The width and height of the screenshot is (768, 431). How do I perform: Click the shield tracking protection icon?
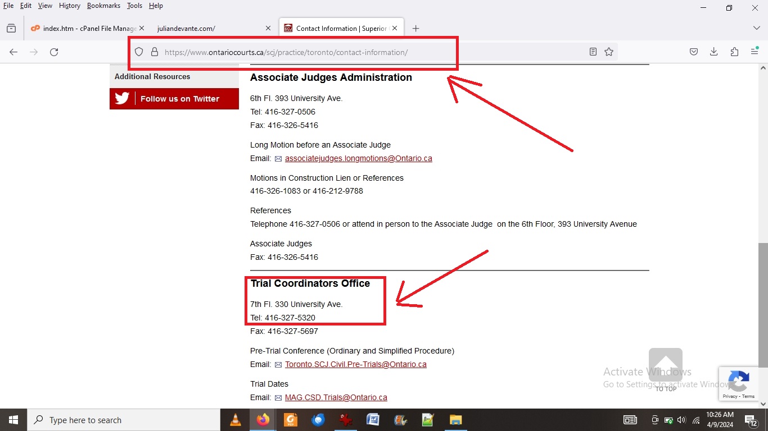[x=139, y=52]
